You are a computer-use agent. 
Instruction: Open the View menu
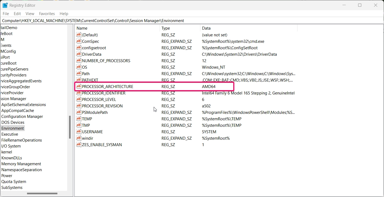(30, 13)
